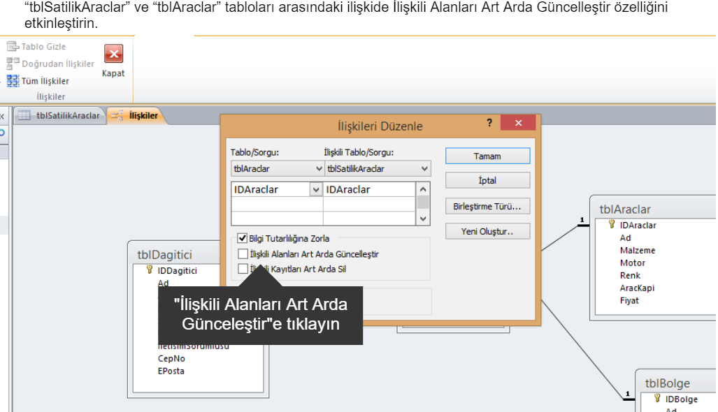Screen dimensions: 718x412
Task: Click the red Kapat icon
Action: click(113, 54)
